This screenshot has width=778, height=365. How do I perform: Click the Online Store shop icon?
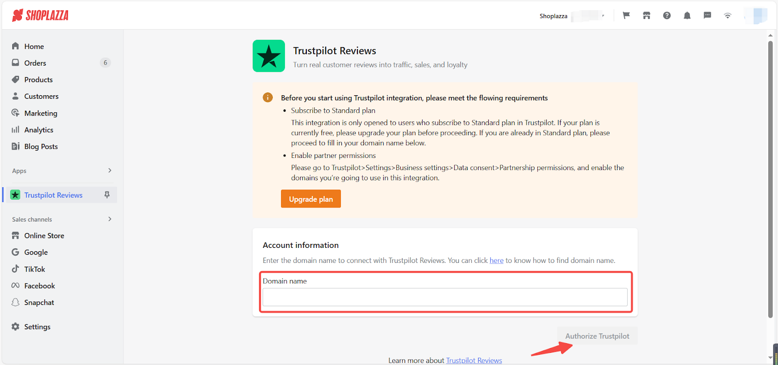coord(16,235)
